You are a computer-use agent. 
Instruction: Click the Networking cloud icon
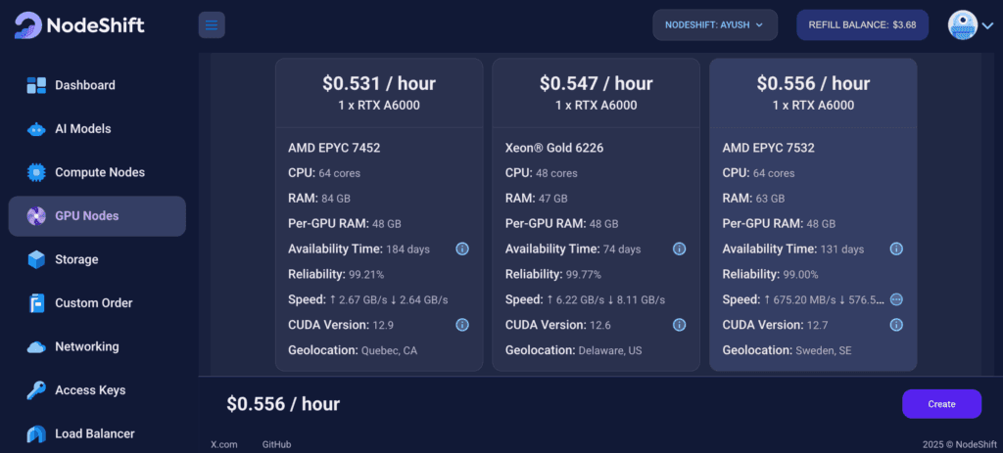(36, 346)
